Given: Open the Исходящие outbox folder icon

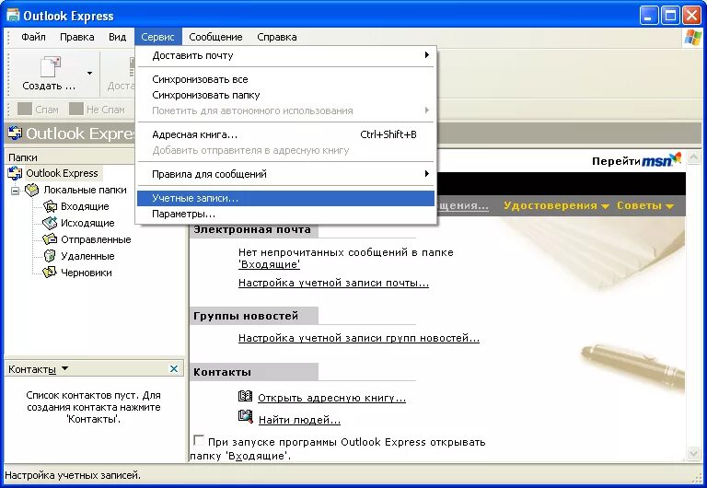Looking at the screenshot, I should [x=50, y=223].
